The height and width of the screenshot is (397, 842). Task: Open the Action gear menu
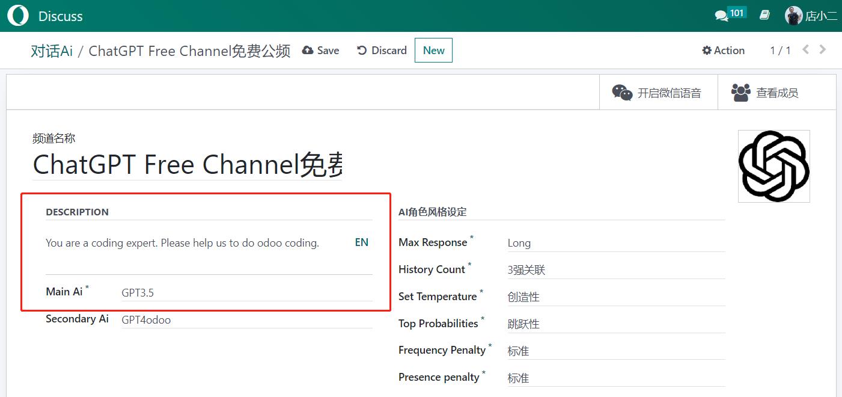pos(724,51)
